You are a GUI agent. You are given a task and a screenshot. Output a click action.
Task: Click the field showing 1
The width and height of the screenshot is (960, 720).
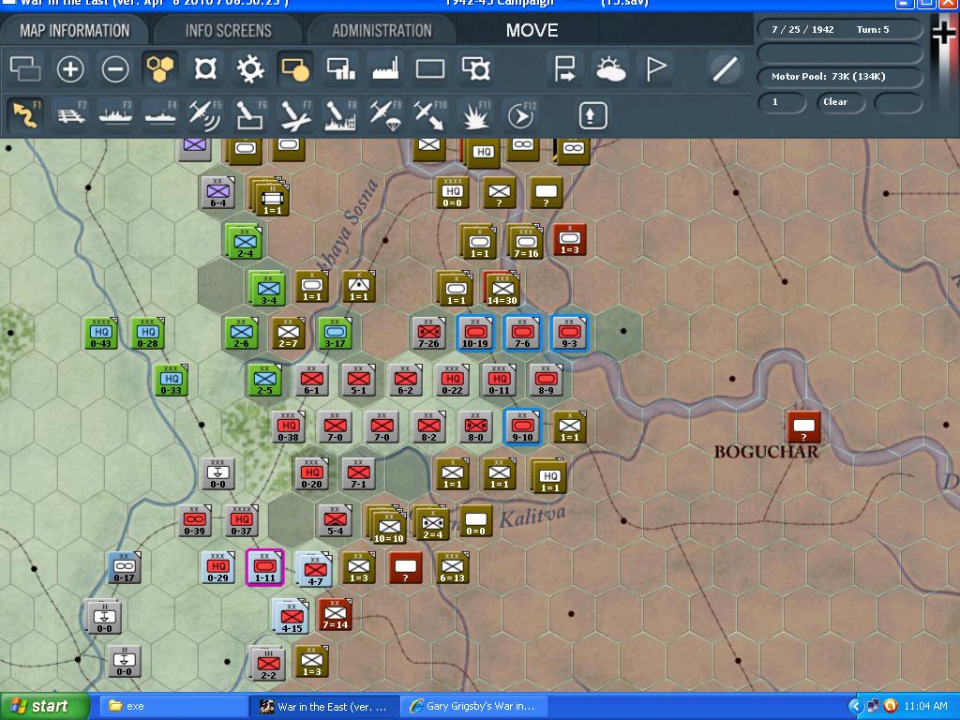(782, 102)
